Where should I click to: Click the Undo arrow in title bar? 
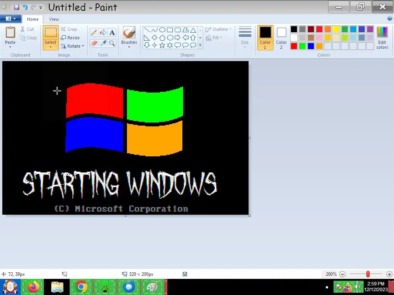(25, 7)
